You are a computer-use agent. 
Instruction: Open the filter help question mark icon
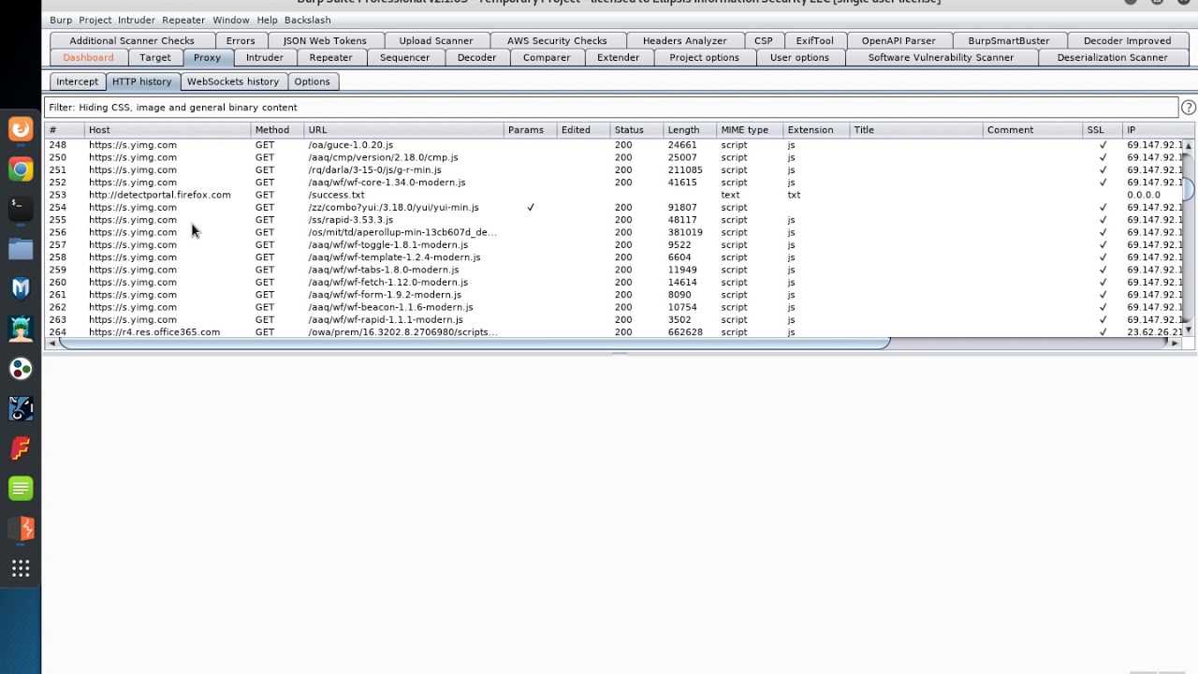tap(1189, 108)
